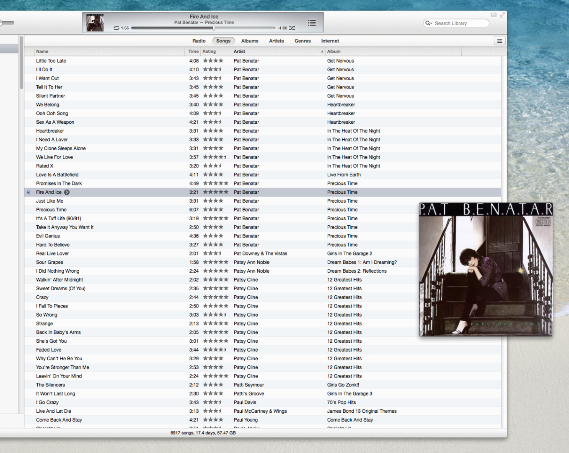Screen dimensions: 569x453
Task: Select the song "We Belong"
Action: (x=47, y=104)
